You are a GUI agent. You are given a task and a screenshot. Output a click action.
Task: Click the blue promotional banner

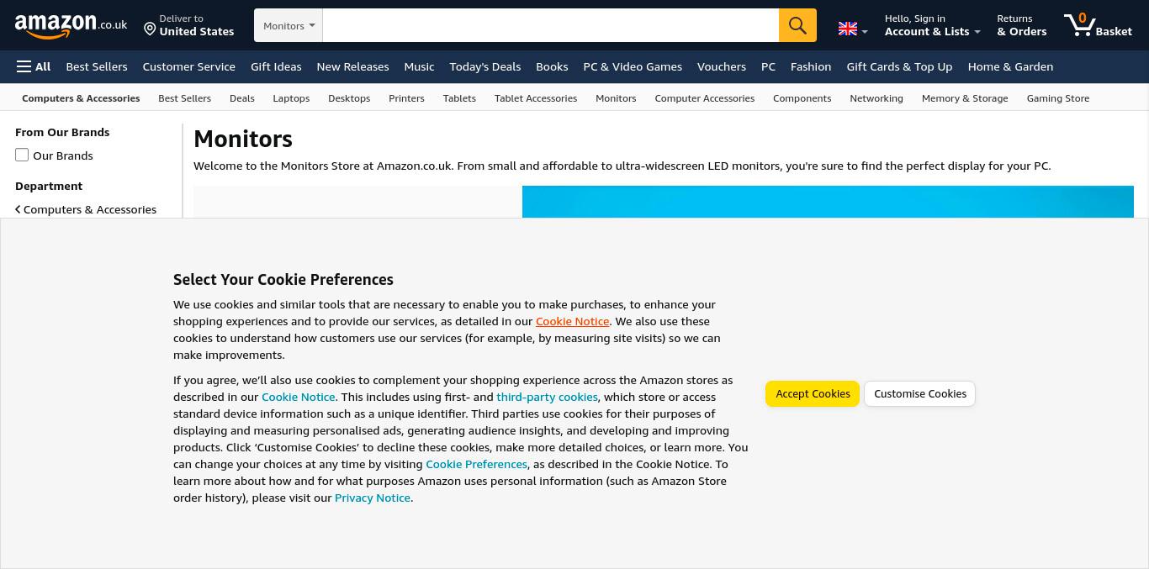click(x=828, y=202)
